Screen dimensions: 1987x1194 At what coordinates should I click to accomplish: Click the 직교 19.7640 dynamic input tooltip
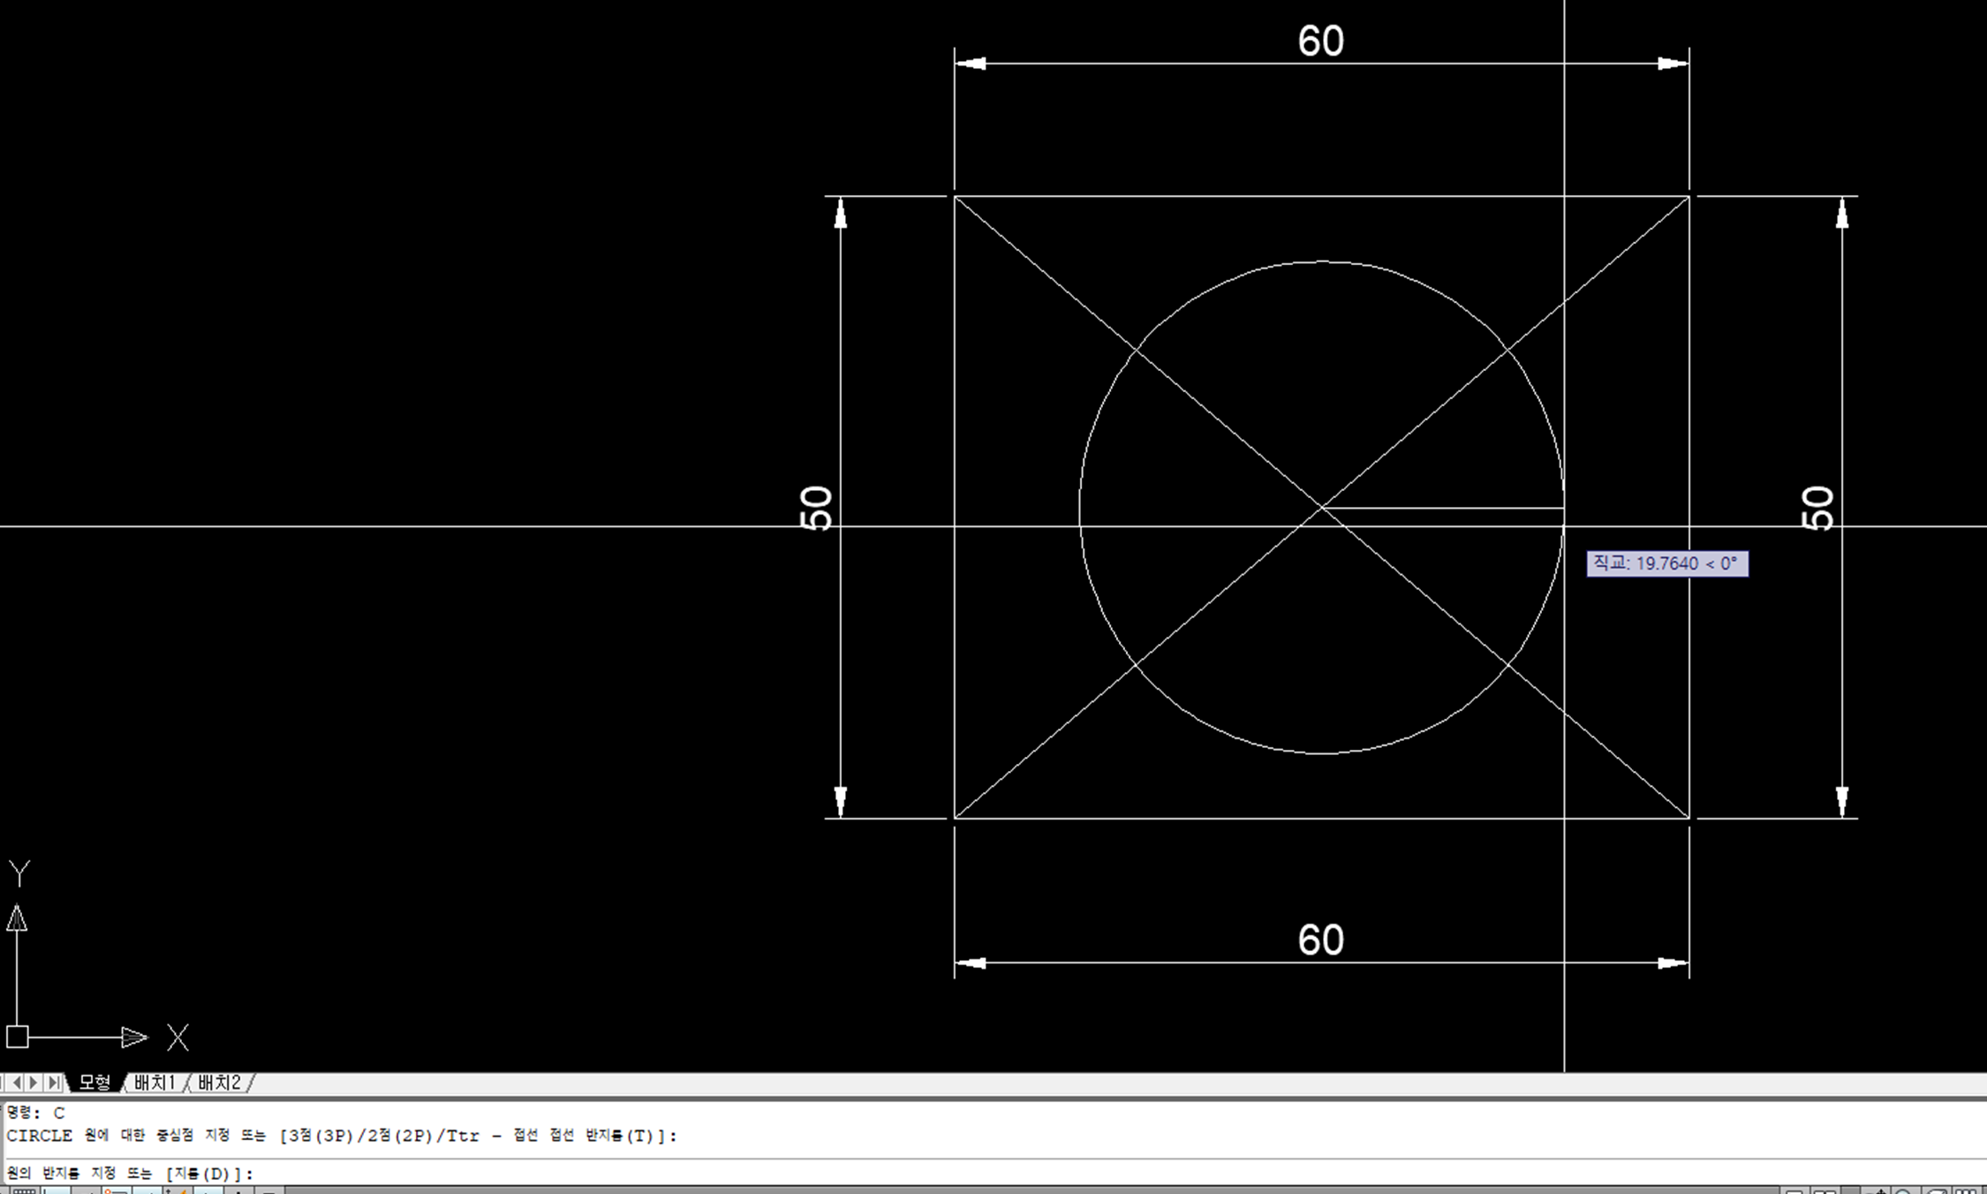(1666, 563)
